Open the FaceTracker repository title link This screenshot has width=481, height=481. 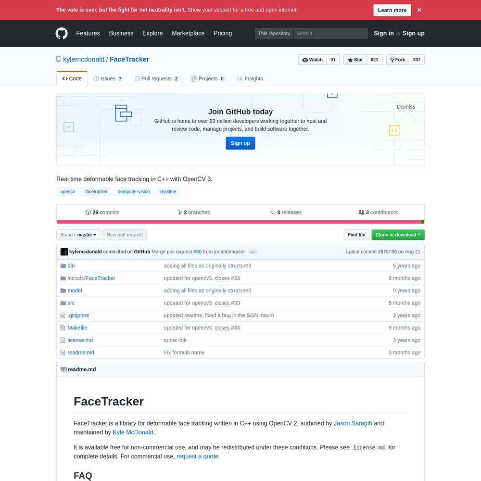click(x=129, y=60)
